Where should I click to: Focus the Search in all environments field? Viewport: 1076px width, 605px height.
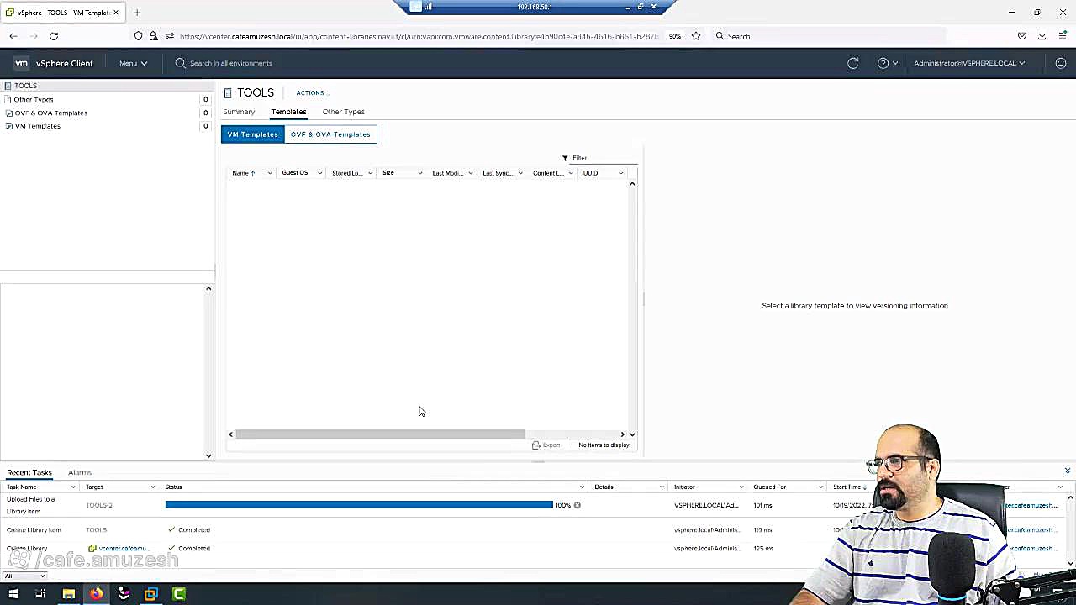pos(230,63)
